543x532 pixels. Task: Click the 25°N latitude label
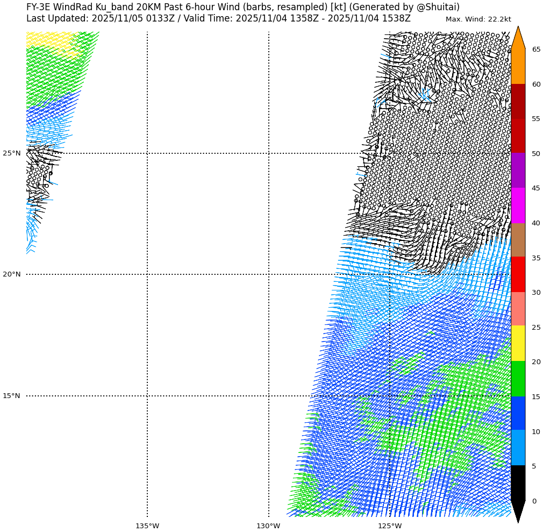pyautogui.click(x=12, y=153)
